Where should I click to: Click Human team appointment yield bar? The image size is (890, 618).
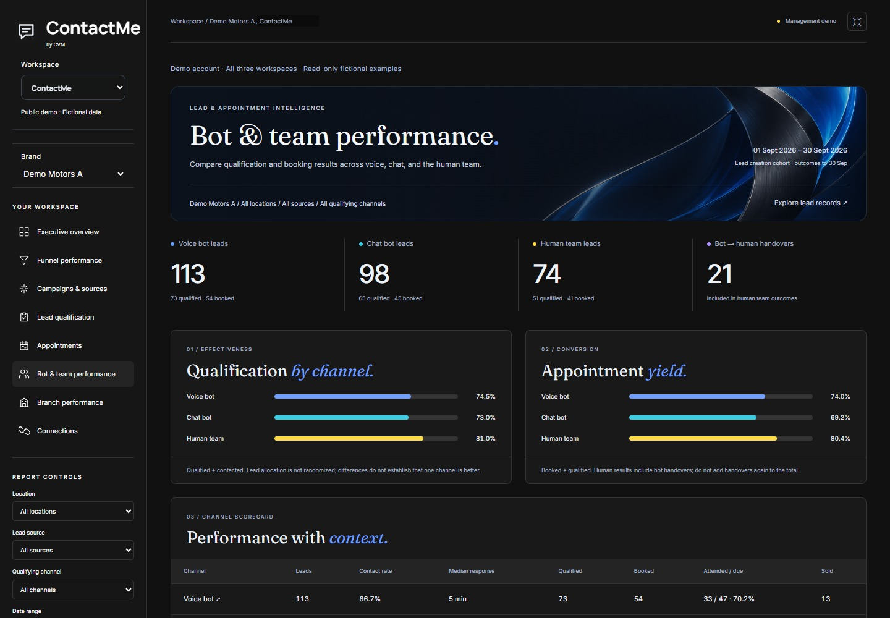(721, 439)
